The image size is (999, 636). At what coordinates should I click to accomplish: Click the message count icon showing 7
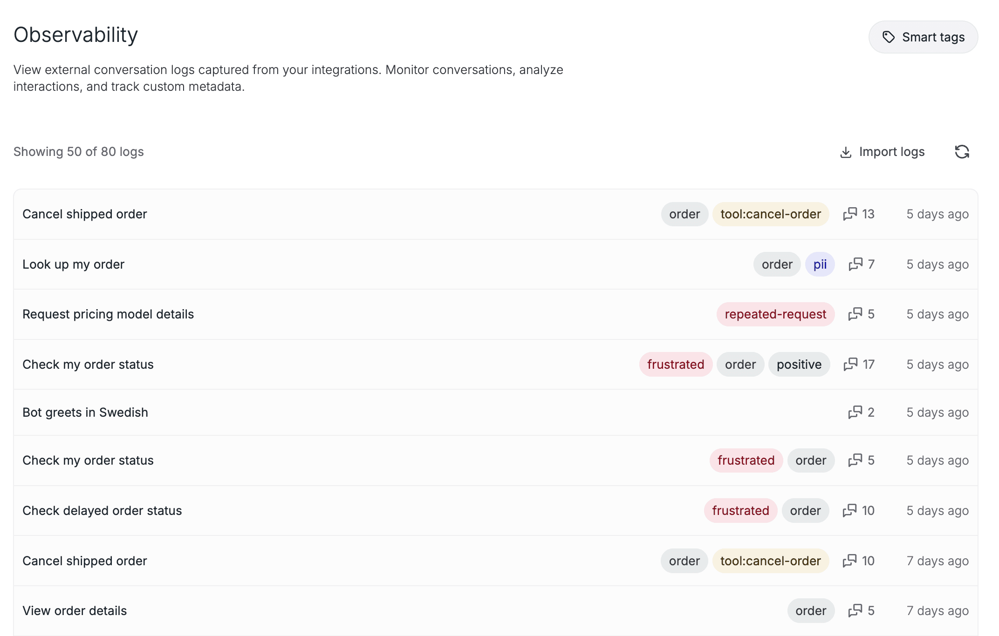855,264
